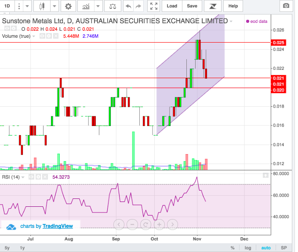Screen dimensions: 298x252
Task: Toggle fullscreen mode with arrows icon
Action: 154,6
